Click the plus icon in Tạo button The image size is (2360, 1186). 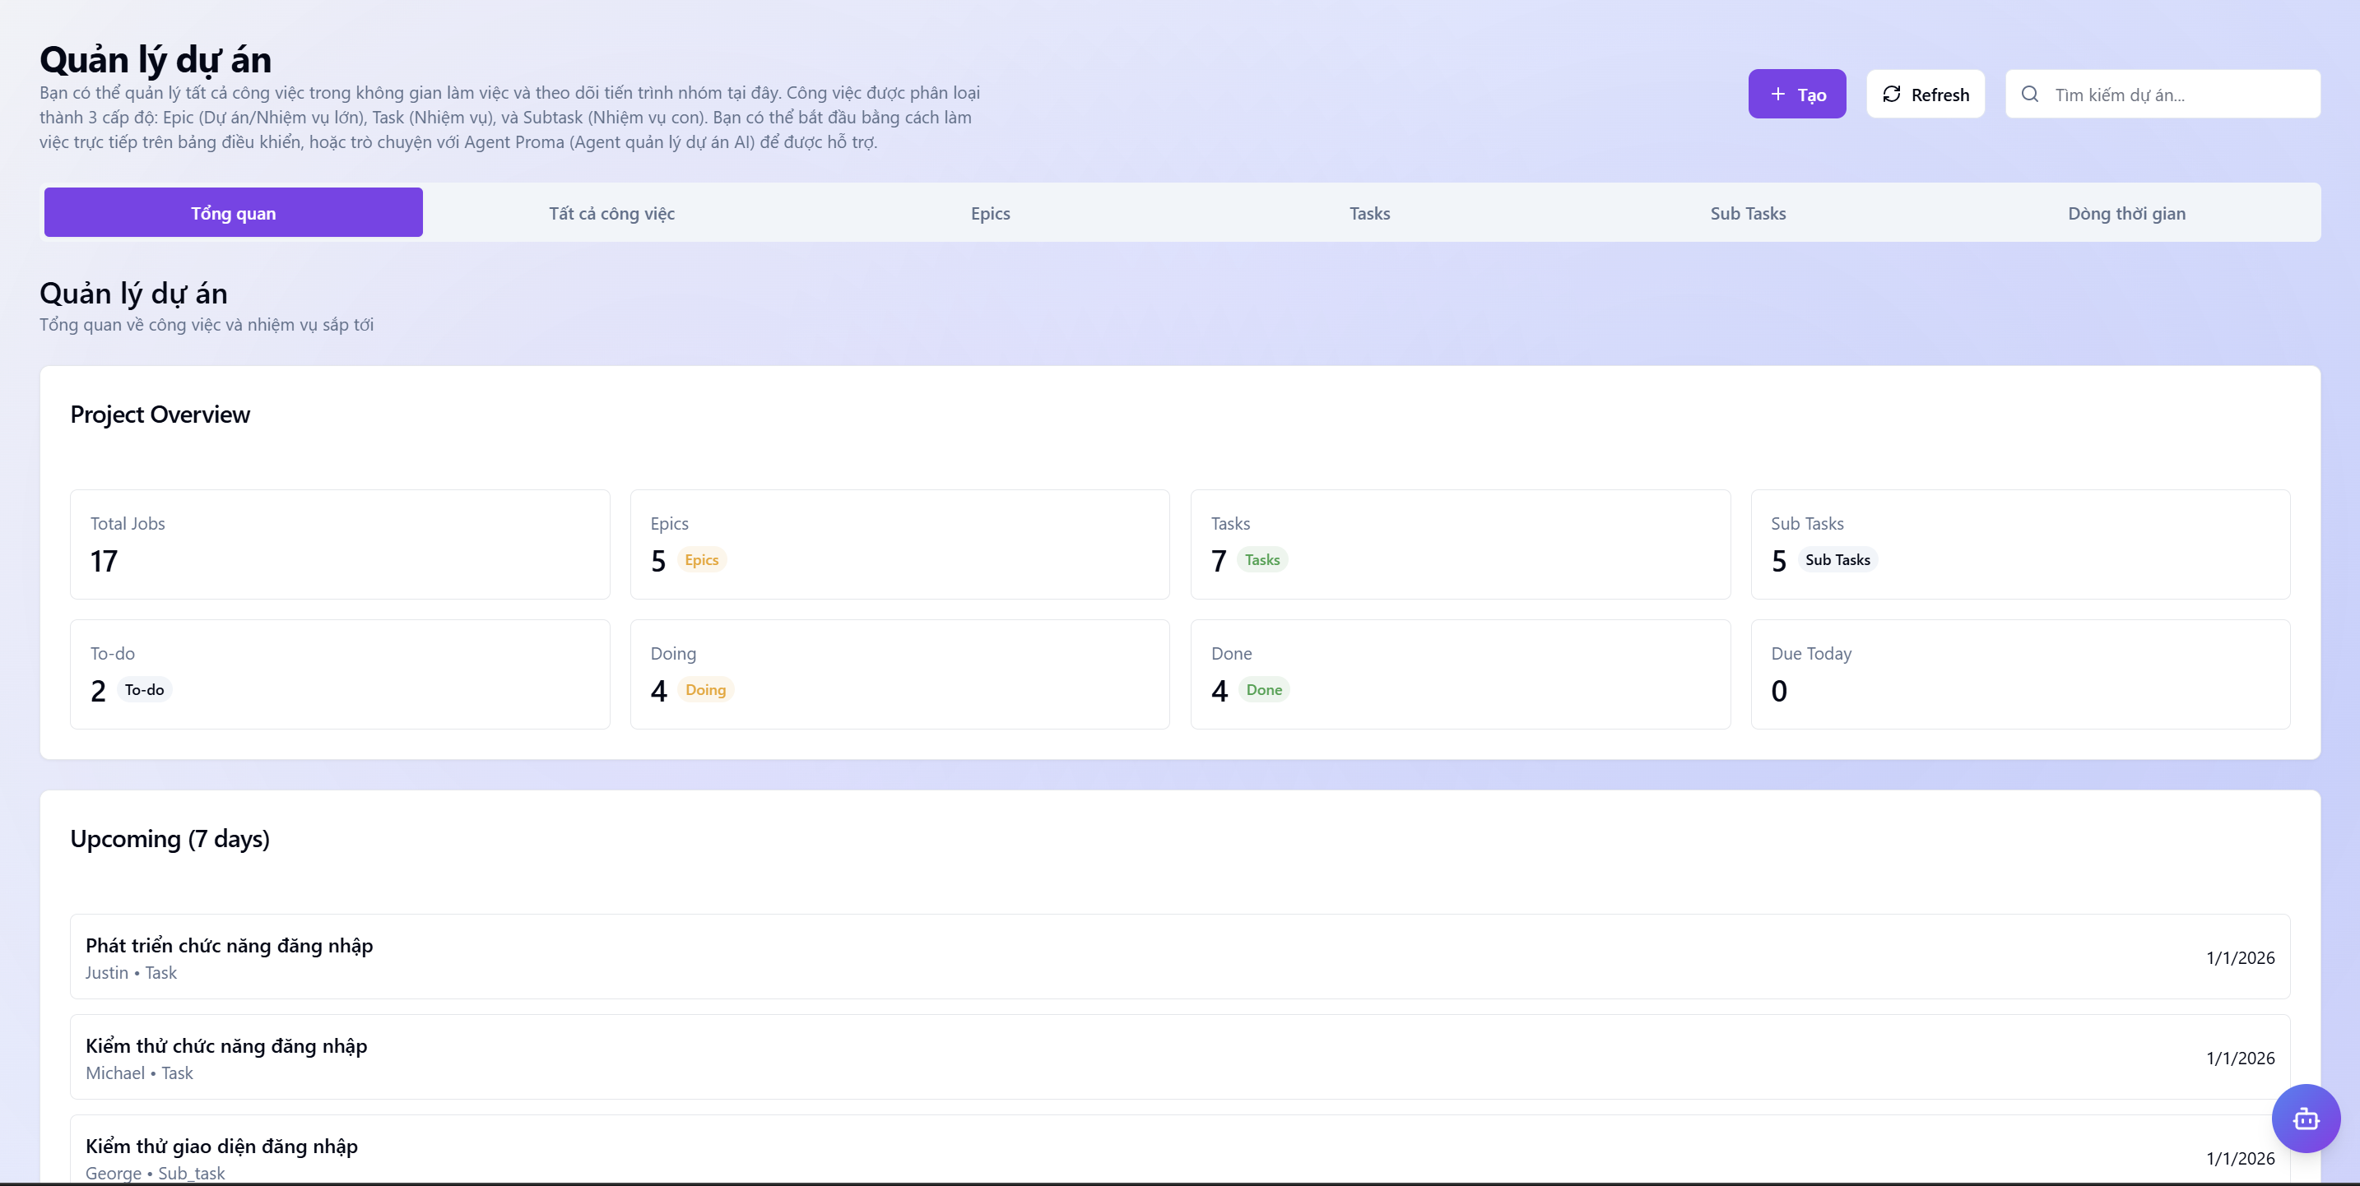tap(1777, 95)
